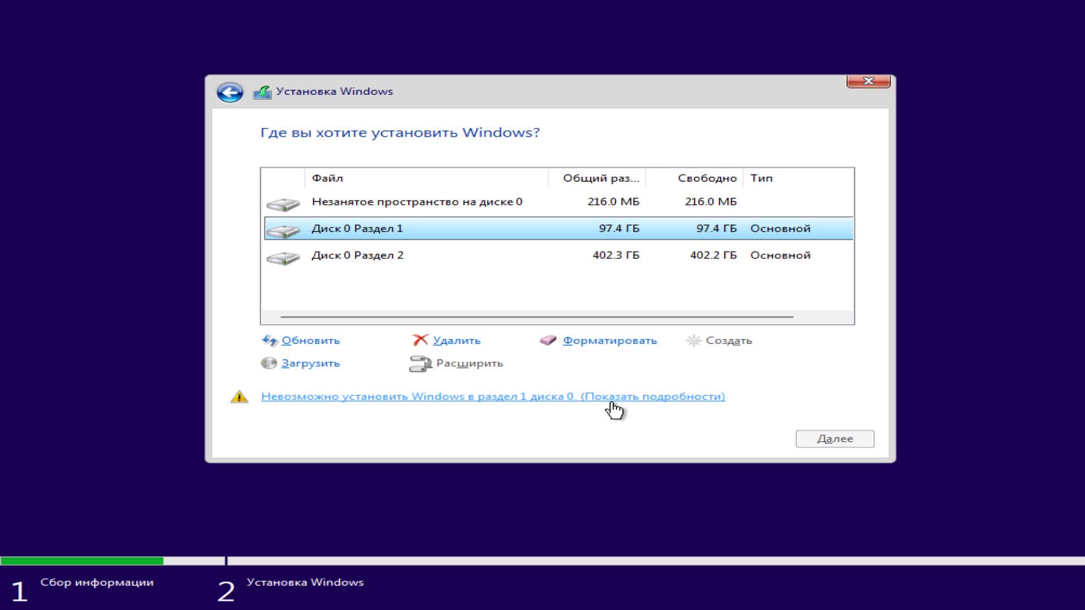Click the blue back arrow button
Viewport: 1085px width, 610px height.
(229, 92)
